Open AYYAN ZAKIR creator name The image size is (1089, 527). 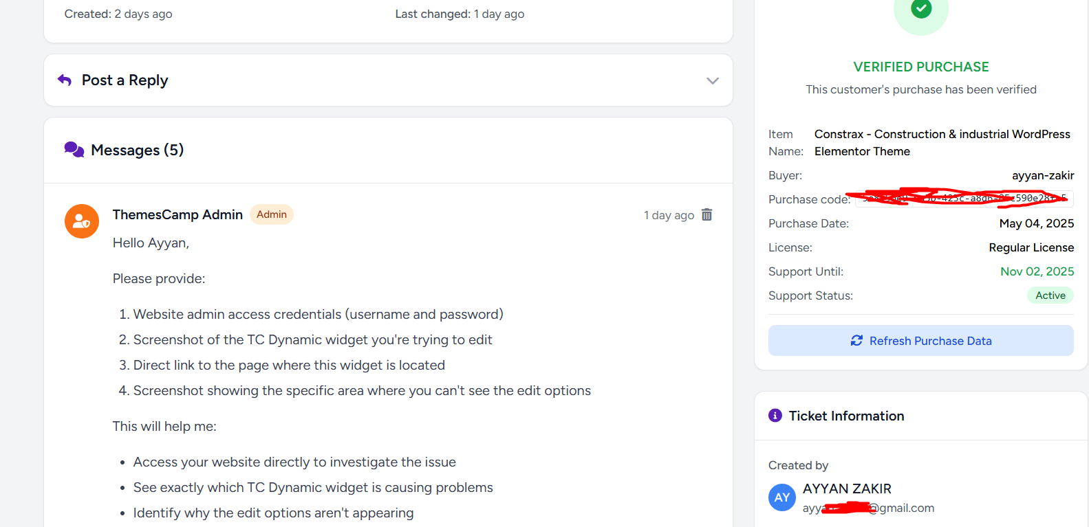[847, 489]
